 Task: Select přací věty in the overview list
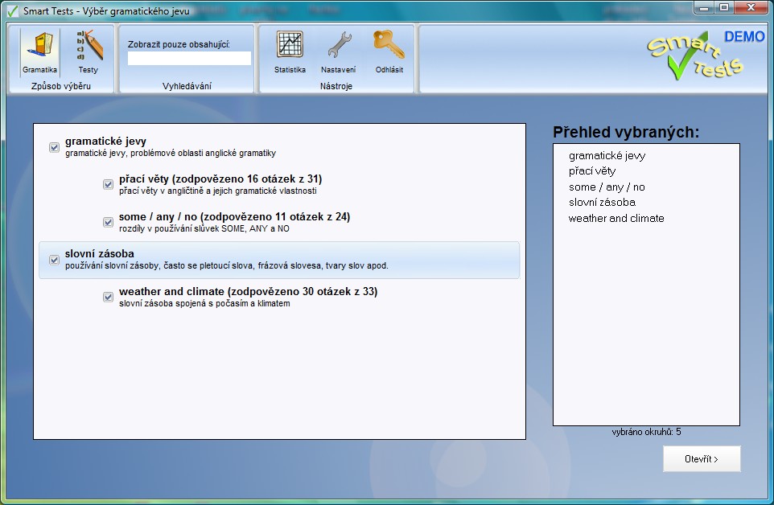pyautogui.click(x=592, y=171)
